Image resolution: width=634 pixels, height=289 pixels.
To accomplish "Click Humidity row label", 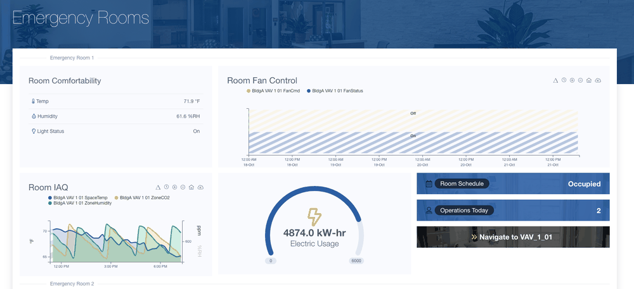I will 48,116.
